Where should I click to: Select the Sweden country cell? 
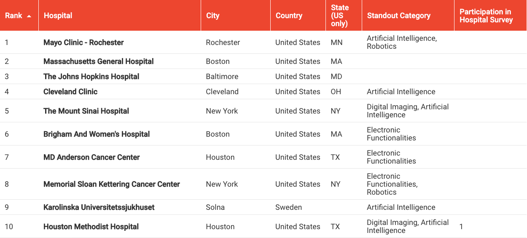pos(288,207)
